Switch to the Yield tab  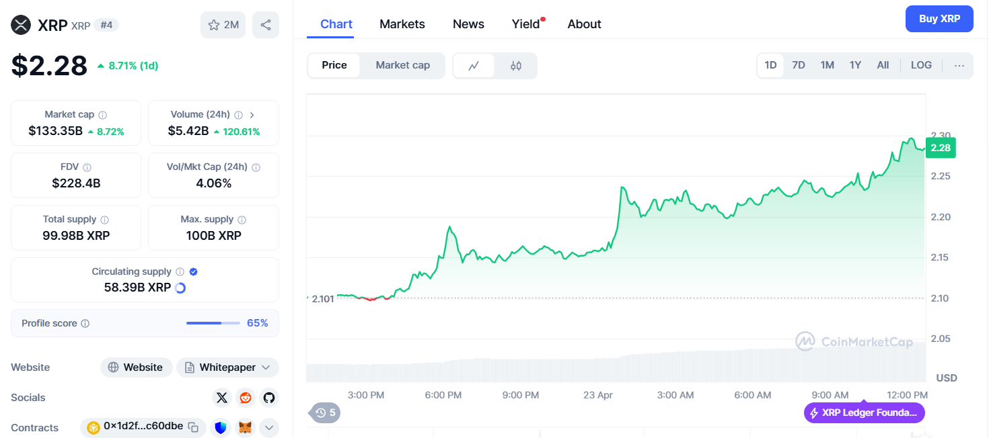526,24
